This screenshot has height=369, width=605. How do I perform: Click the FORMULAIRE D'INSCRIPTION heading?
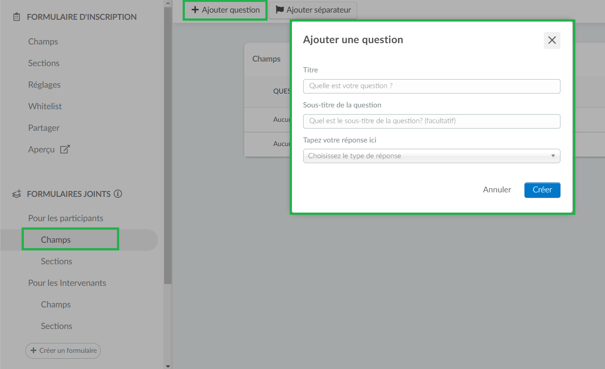(x=82, y=17)
